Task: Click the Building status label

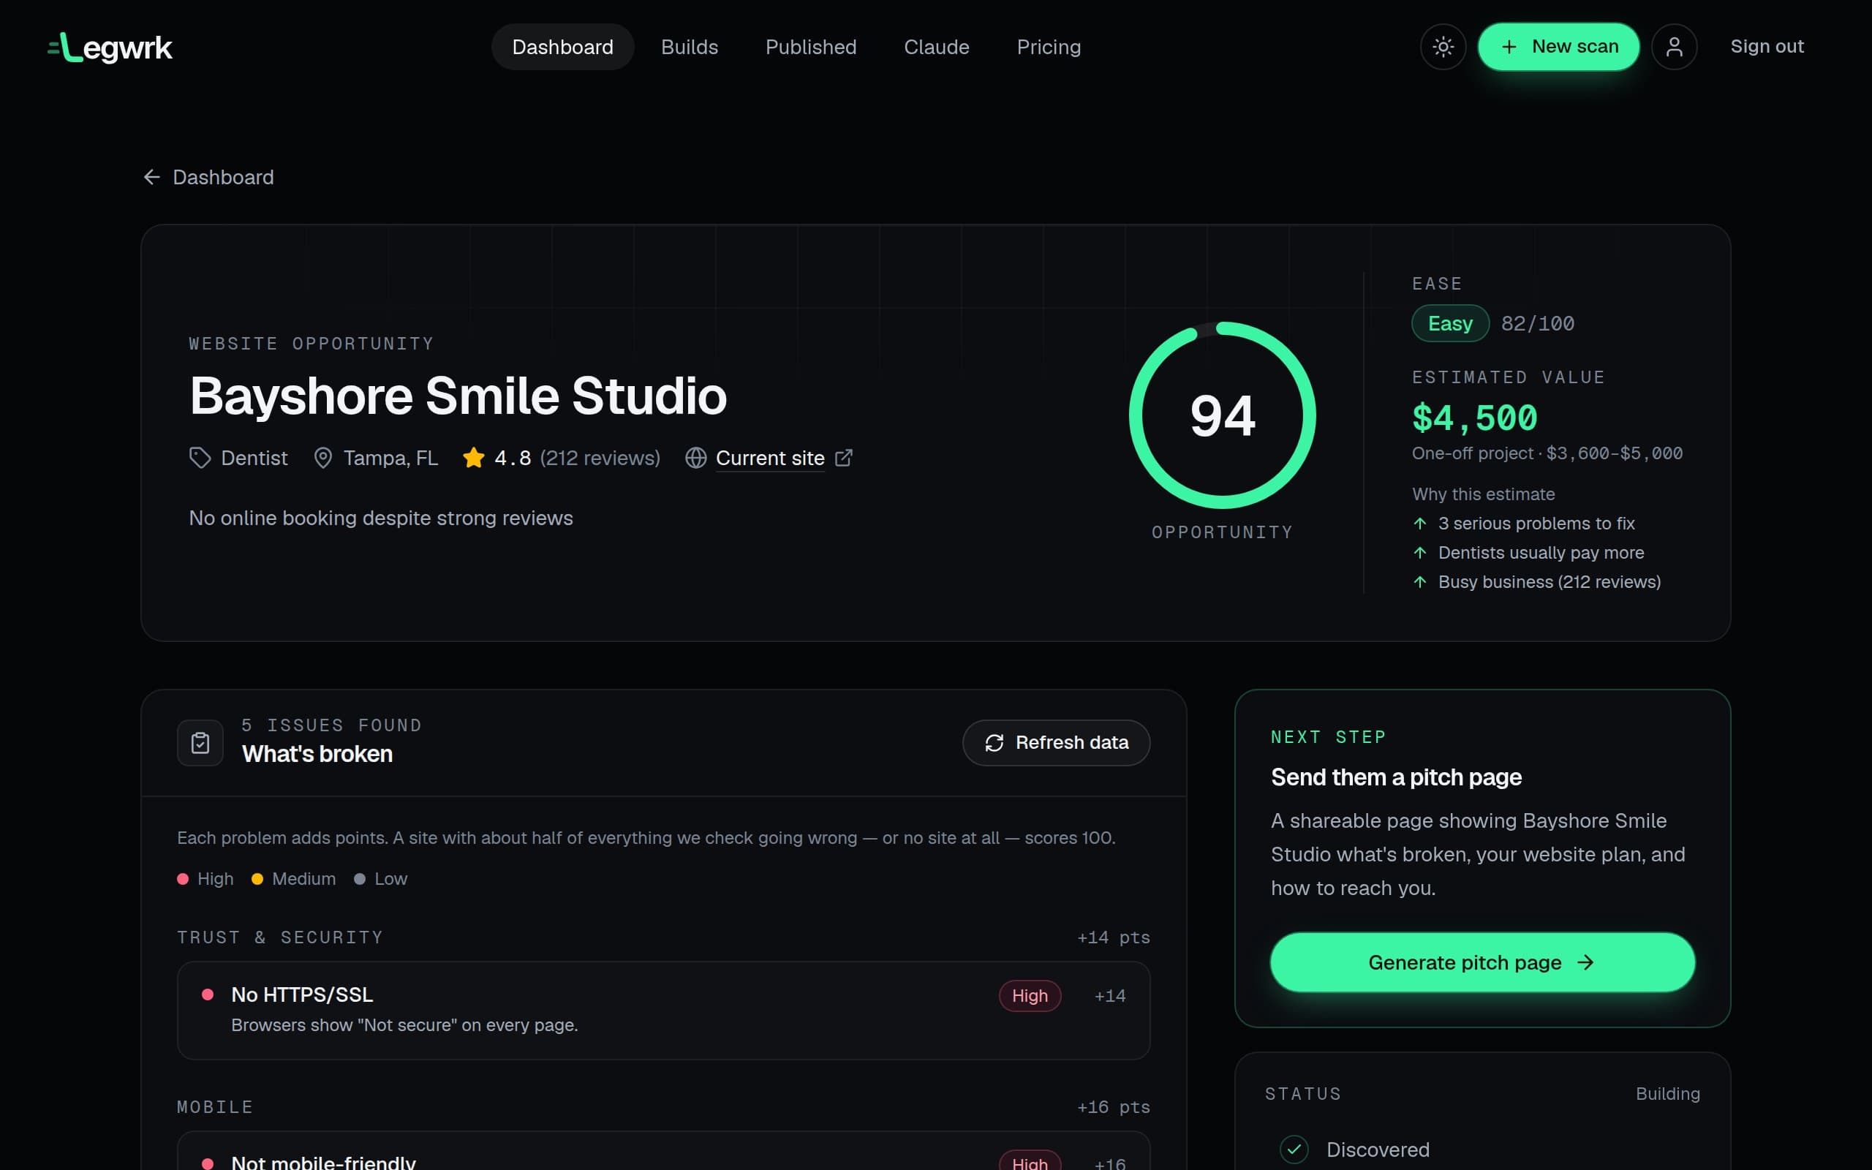Action: (x=1667, y=1094)
